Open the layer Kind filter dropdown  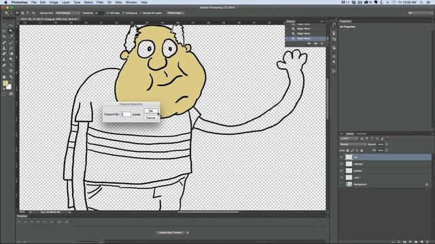pyautogui.click(x=349, y=138)
